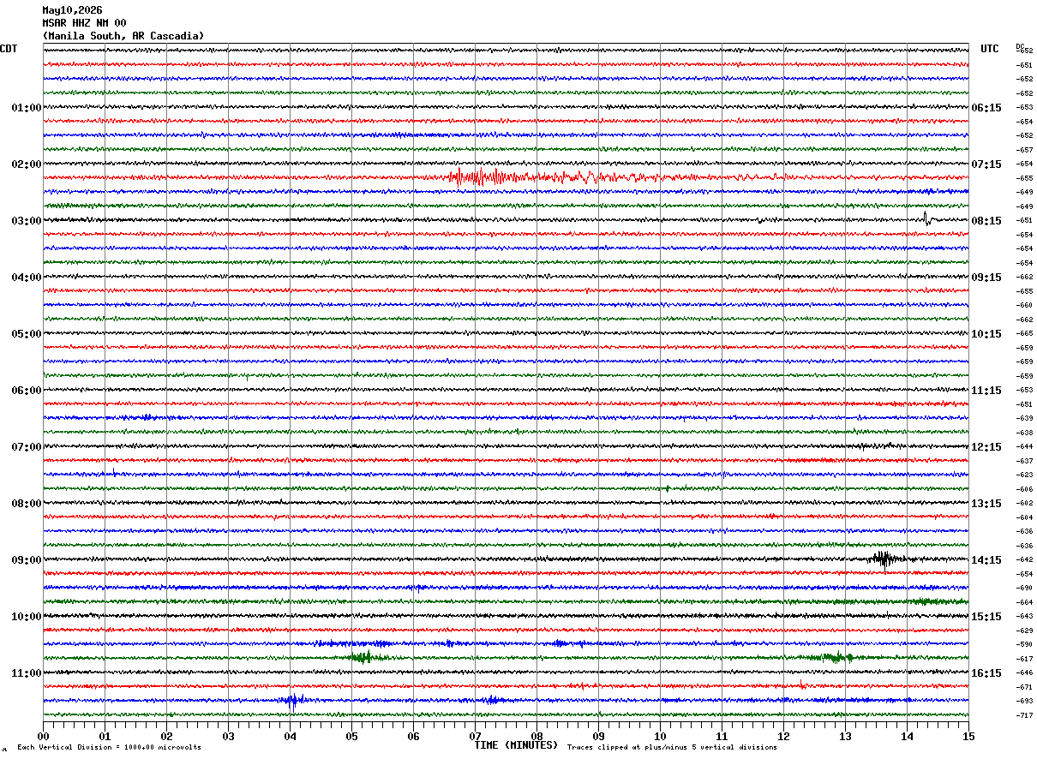
Task: Click the vertical division microvolts note
Action: [x=109, y=748]
